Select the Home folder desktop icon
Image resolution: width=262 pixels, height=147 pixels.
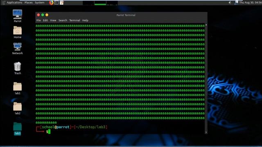point(17,32)
